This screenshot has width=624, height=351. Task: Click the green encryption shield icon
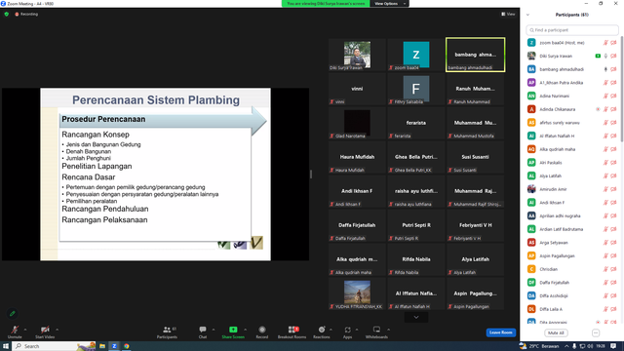coord(7,14)
